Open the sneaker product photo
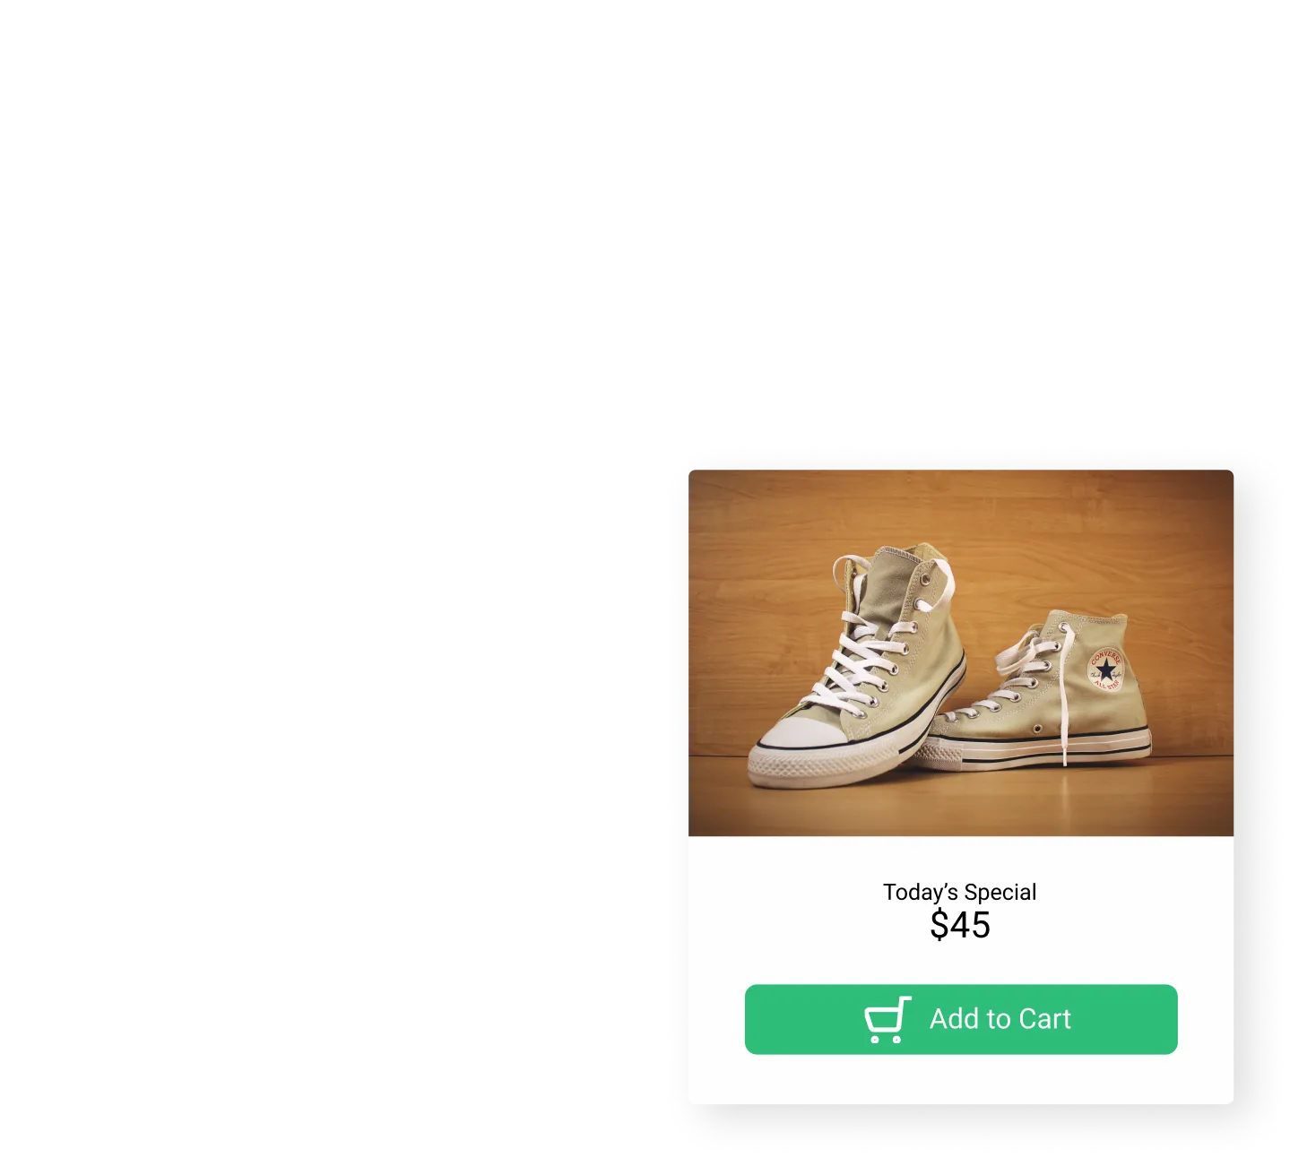Image resolution: width=1316 pixels, height=1175 pixels. tap(961, 653)
